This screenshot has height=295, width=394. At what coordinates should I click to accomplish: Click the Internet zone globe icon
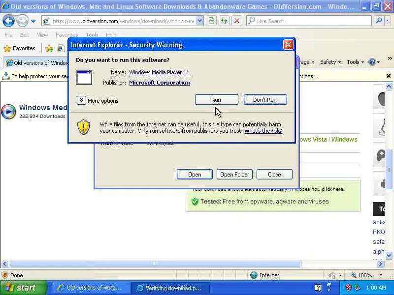coord(254,275)
